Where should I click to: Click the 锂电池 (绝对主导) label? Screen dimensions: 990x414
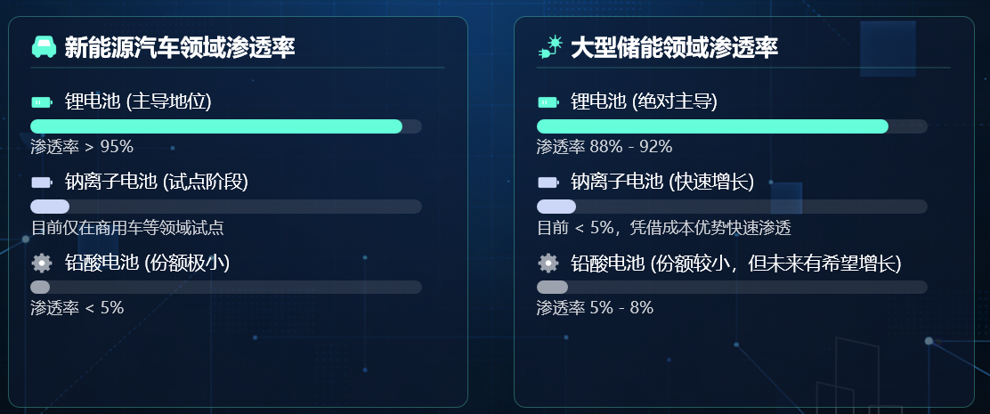644,101
